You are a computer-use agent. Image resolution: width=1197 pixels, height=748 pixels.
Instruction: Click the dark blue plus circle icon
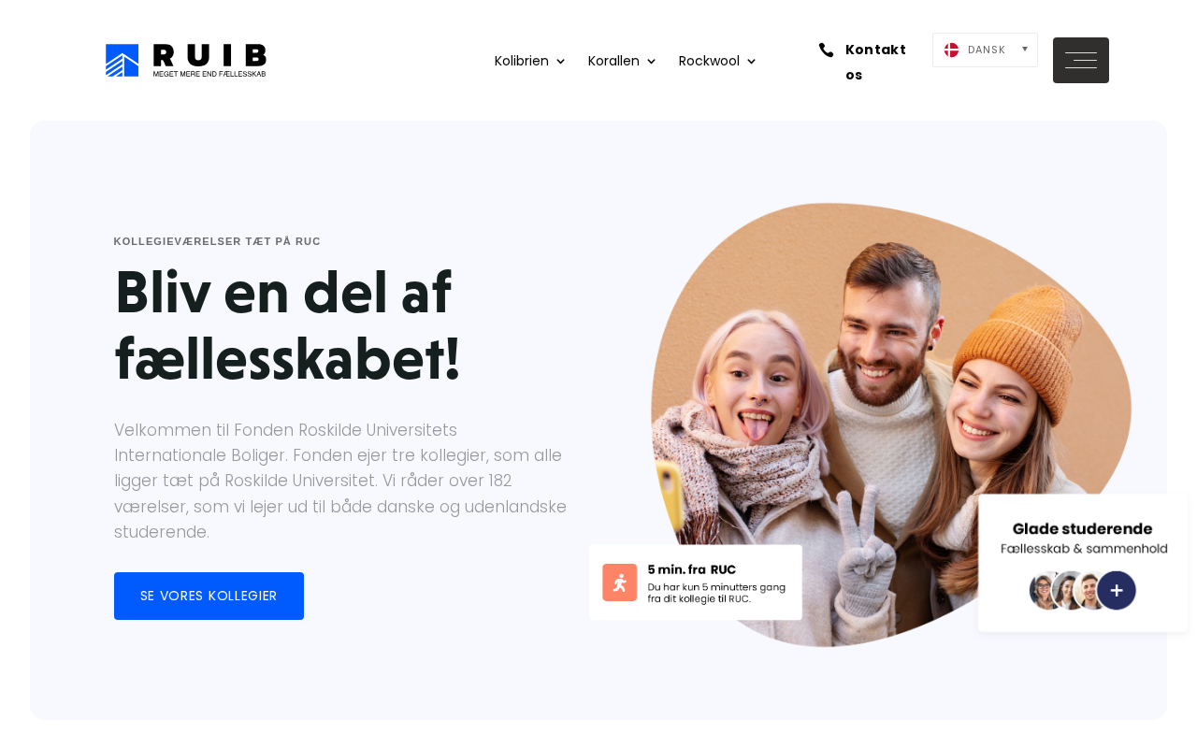1117,590
